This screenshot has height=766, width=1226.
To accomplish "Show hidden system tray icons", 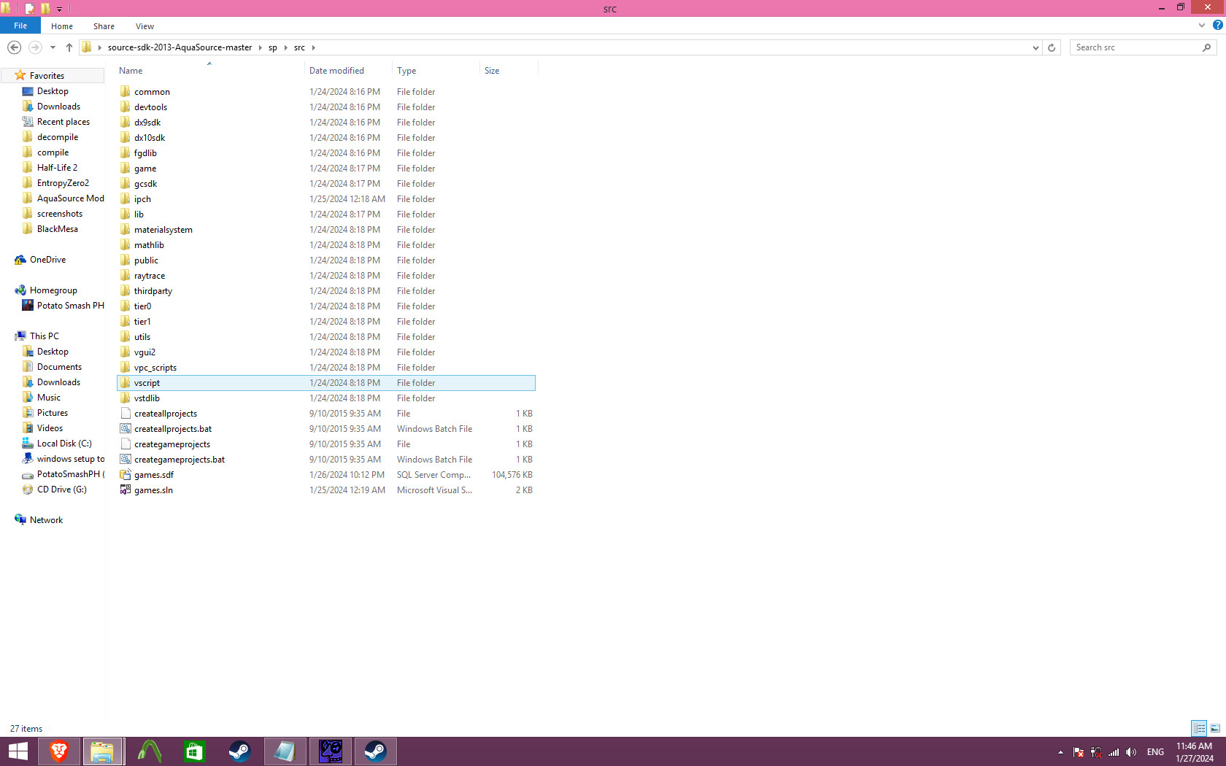I will tap(1060, 752).
